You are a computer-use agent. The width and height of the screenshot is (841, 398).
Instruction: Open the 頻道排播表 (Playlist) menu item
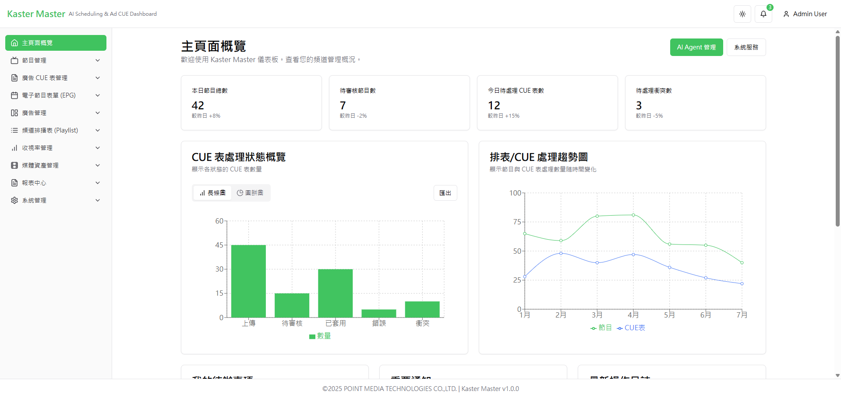click(x=56, y=130)
